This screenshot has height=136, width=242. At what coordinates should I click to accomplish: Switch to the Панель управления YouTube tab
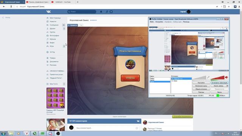click(38, 2)
